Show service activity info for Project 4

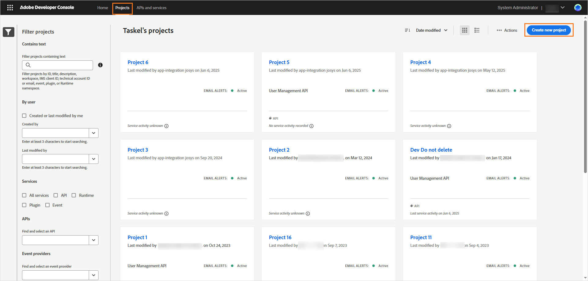[449, 126]
